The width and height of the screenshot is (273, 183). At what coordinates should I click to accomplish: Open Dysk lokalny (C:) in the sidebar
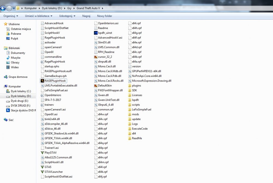pos(21,91)
